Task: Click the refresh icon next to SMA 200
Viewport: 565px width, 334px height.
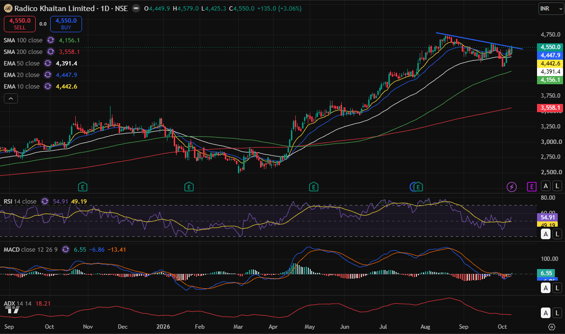Action: (51, 52)
